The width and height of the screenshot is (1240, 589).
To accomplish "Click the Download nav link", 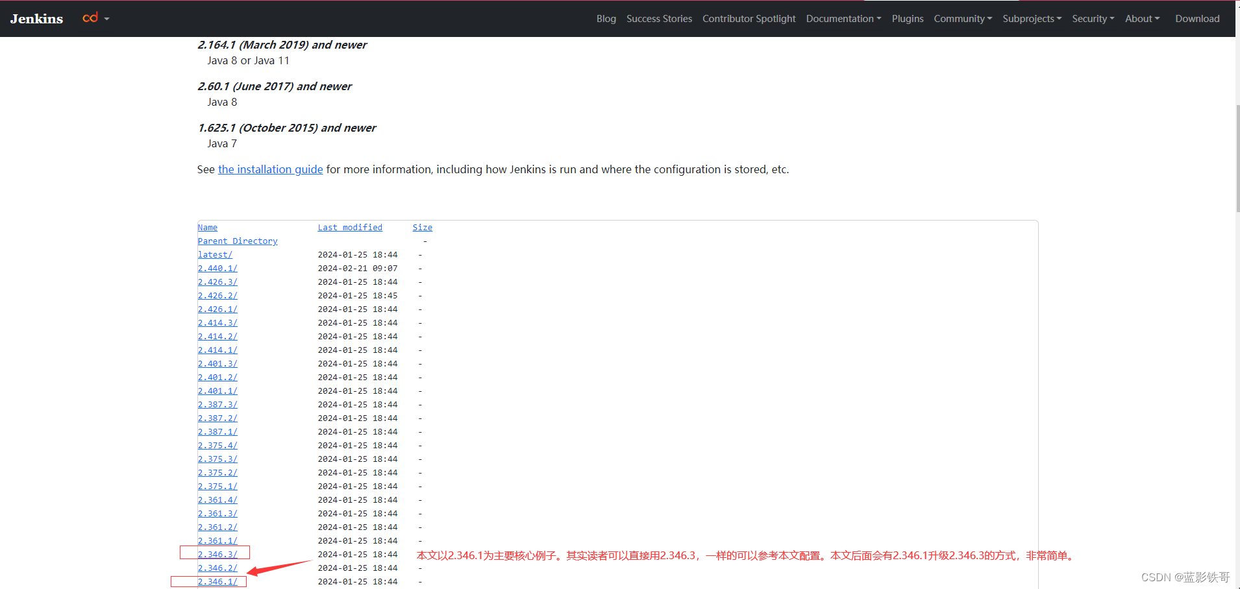I will (1197, 19).
